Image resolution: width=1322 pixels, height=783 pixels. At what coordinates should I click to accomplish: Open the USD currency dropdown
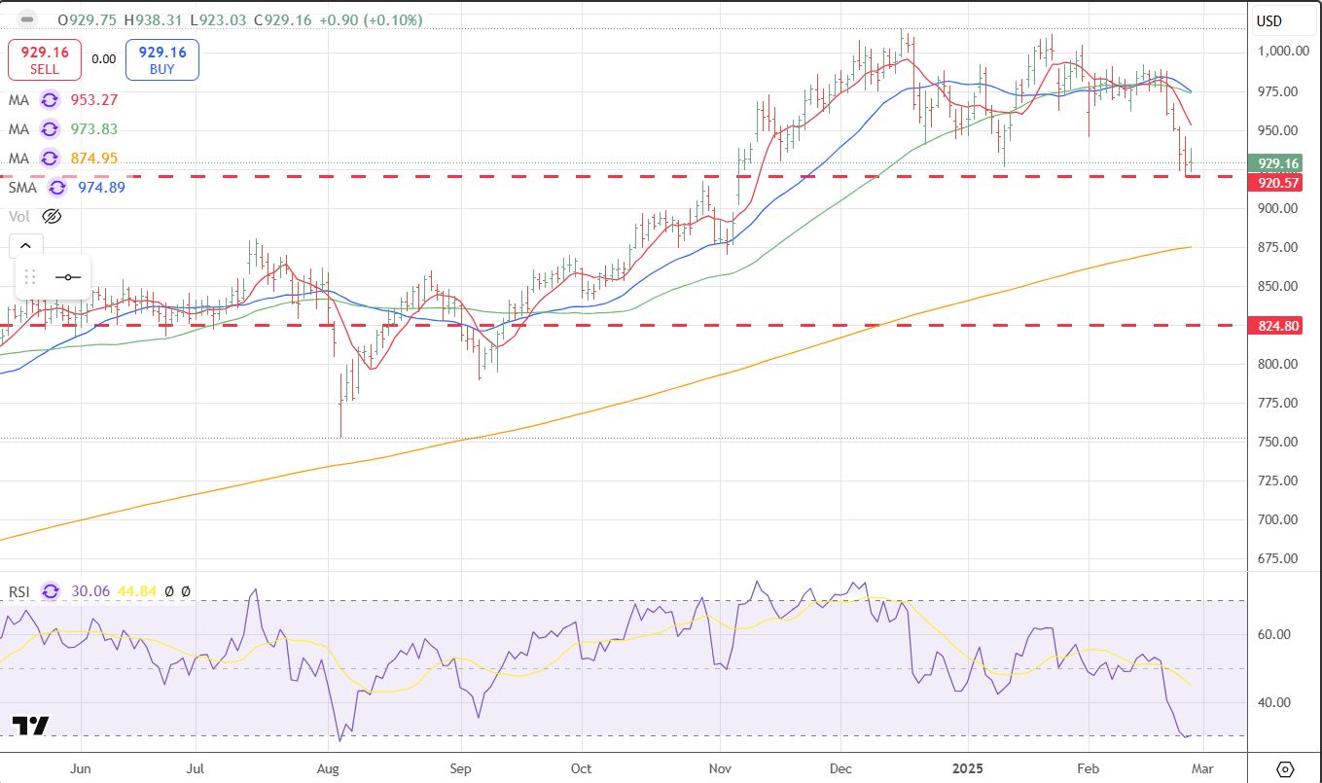[1268, 20]
